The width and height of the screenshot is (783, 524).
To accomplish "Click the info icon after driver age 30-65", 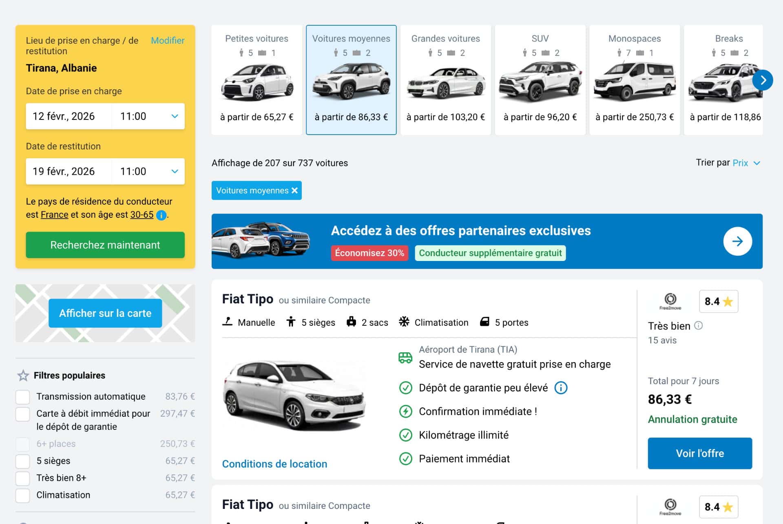I will 161,215.
